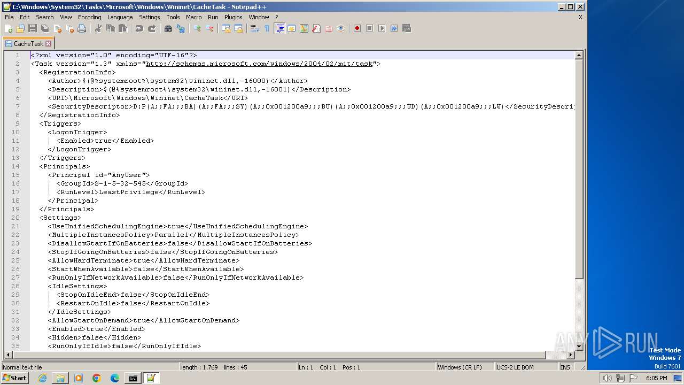Viewport: 684px width, 385px height.
Task: Click the Copy toolbar icon
Action: 111,28
